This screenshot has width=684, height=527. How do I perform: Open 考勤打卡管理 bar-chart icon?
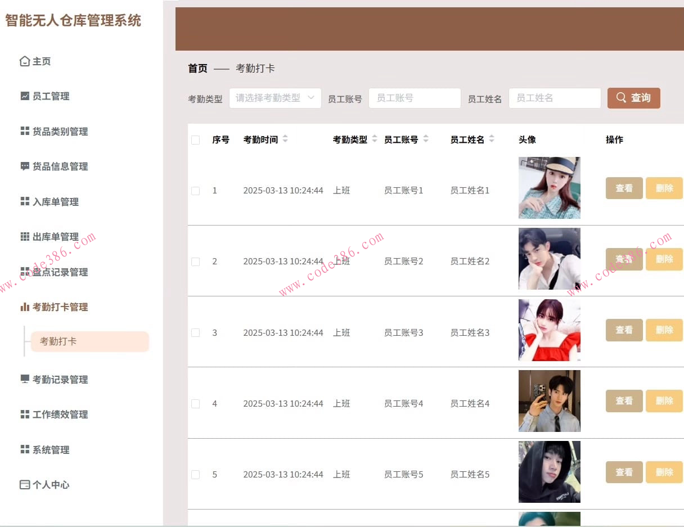24,307
